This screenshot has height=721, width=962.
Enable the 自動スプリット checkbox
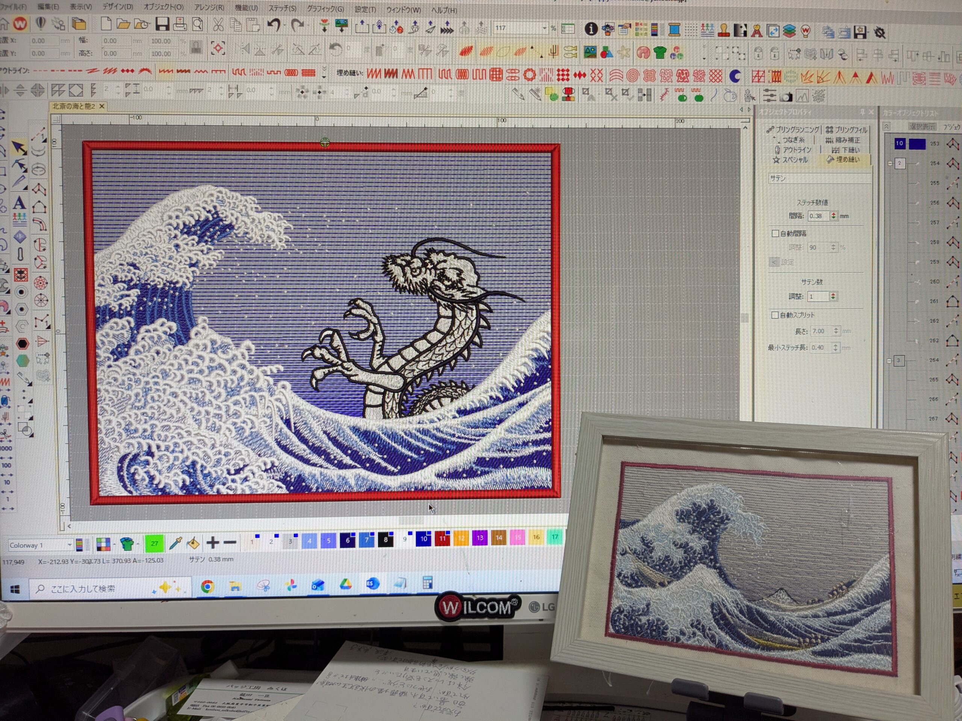point(774,315)
